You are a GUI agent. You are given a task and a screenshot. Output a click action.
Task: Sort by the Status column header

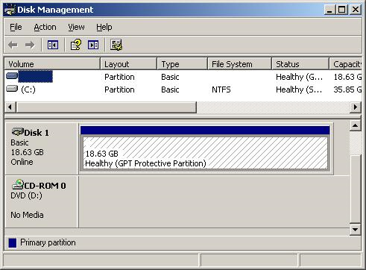point(300,64)
